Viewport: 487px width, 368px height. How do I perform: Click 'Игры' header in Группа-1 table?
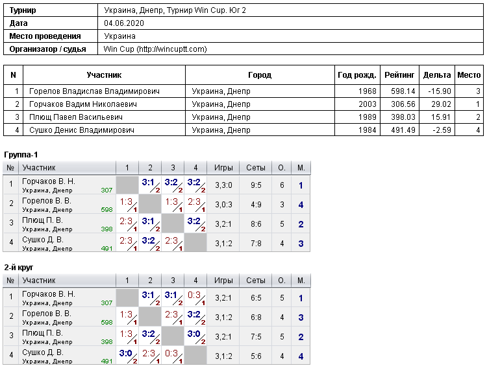click(x=223, y=168)
